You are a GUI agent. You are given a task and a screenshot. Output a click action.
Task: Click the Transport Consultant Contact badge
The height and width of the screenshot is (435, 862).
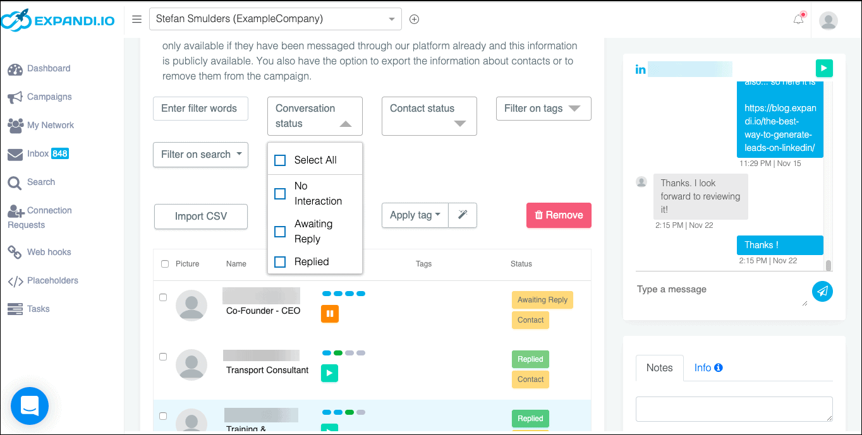tap(530, 379)
